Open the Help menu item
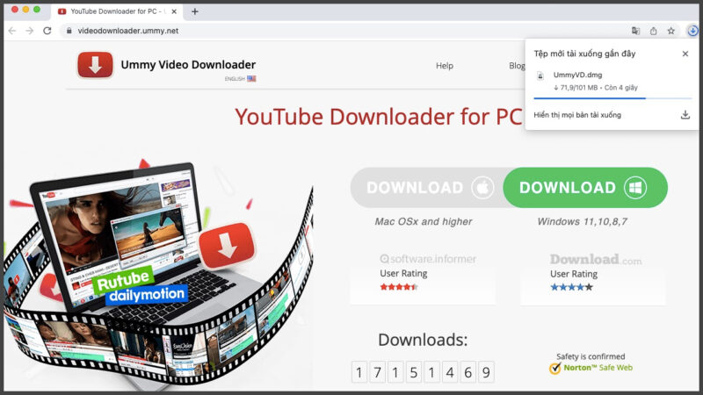Screen dimensions: 703x395 [445, 66]
